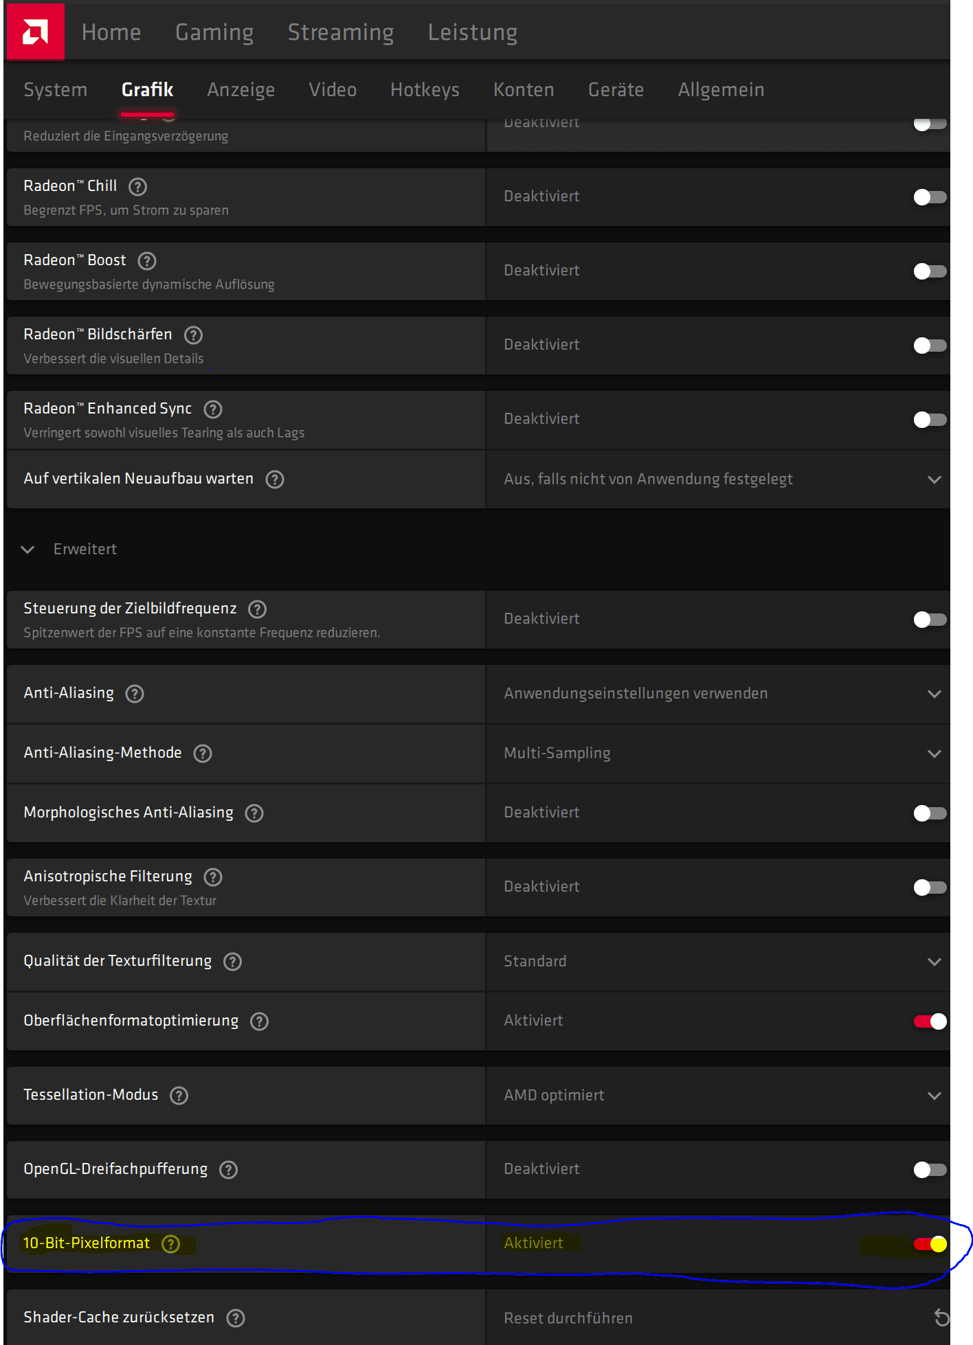Disable the Oberflächenformatoptimierung toggle

pos(930,1021)
